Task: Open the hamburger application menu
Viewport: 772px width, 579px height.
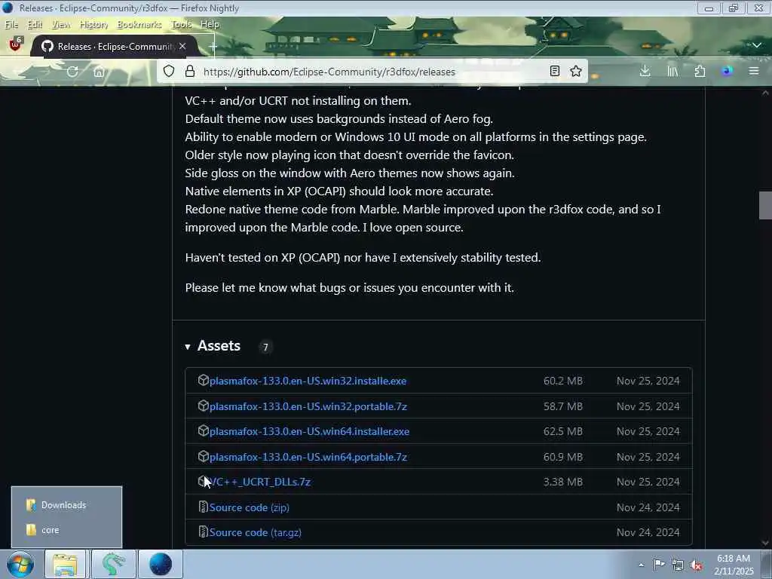Action: 754,72
